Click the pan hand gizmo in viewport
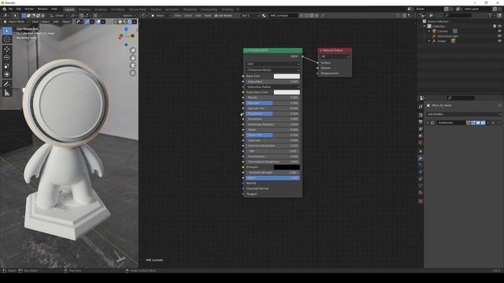This screenshot has height=283, width=504. [x=133, y=58]
